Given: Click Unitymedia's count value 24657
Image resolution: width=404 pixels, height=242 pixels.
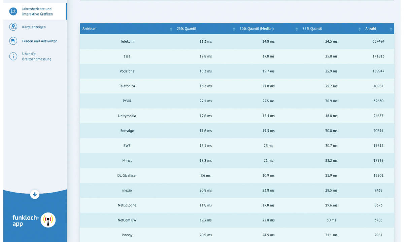Looking at the screenshot, I should 378,116.
